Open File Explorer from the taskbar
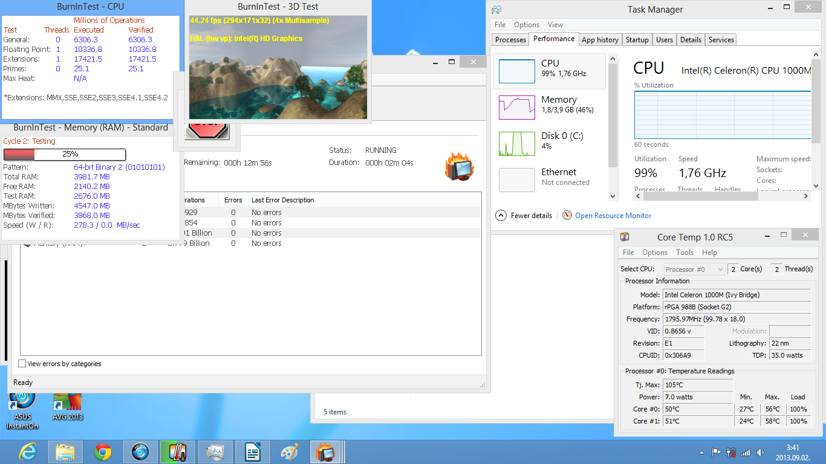Image resolution: width=826 pixels, height=464 pixels. [x=65, y=452]
